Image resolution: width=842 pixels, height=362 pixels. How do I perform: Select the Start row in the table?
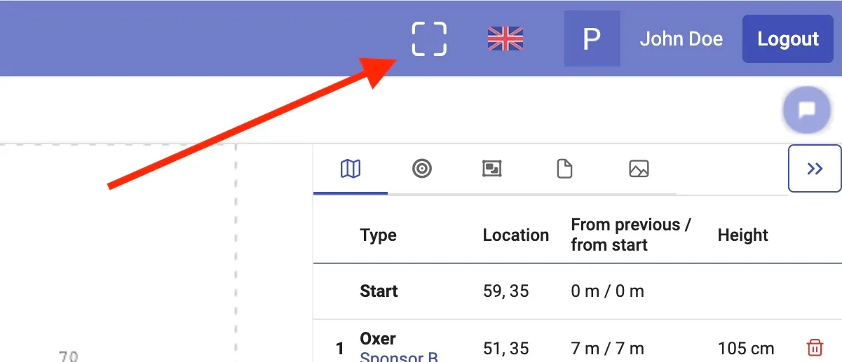pos(379,291)
